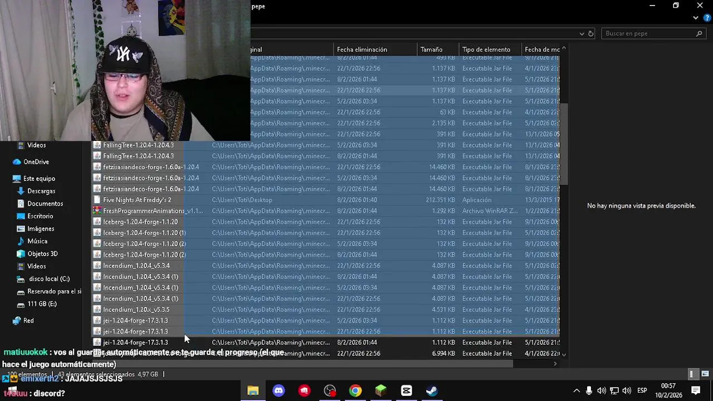Select the Five Nights At Freddy's 2 row

tap(326, 200)
